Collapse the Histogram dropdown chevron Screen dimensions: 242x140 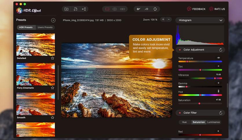[x=221, y=20]
